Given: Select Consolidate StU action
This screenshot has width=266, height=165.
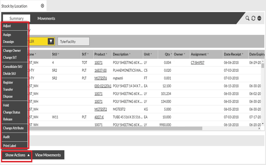Looking at the screenshot, I should (x=12, y=67).
